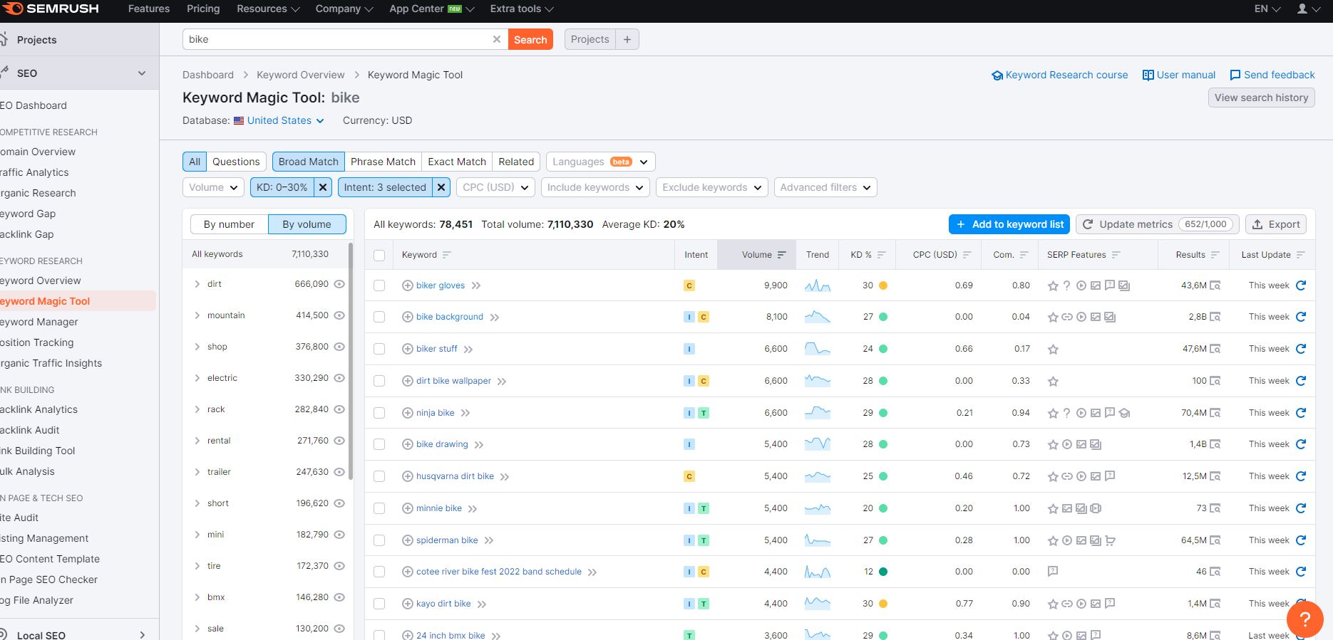Open the Extra tools menu
This screenshot has height=640, width=1333.
point(522,9)
